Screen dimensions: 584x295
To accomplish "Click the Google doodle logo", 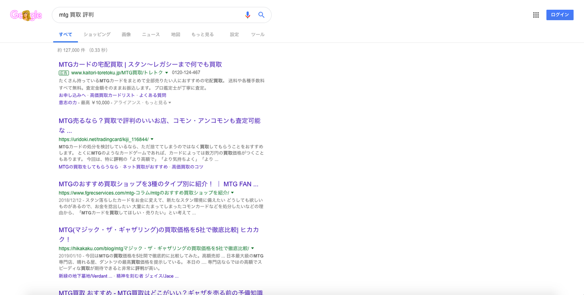I will pyautogui.click(x=26, y=15).
